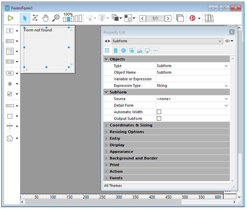Select the arrow Selection tool
This screenshot has width=247, height=209.
point(25,18)
